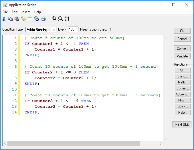
Task: Click the window icon in toolbar
Action: 30,19
